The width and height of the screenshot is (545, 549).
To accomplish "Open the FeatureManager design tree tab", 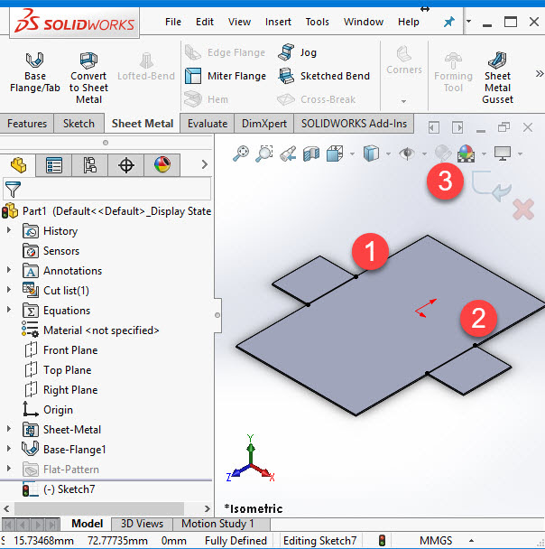I will point(18,165).
